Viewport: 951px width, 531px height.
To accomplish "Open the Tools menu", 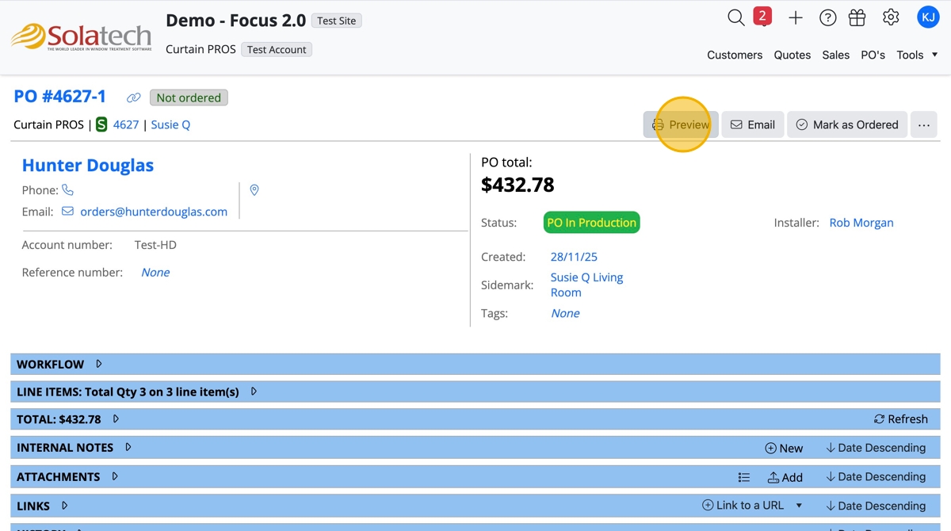I will click(917, 55).
